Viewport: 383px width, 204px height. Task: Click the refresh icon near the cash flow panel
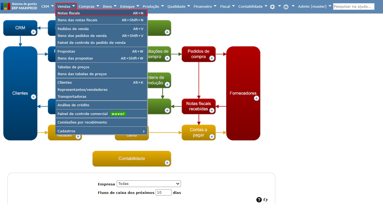(265, 199)
